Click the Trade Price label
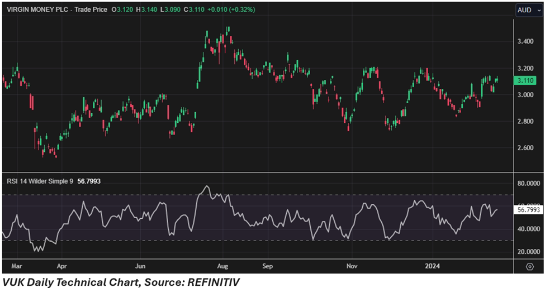The width and height of the screenshot is (545, 288). [91, 9]
